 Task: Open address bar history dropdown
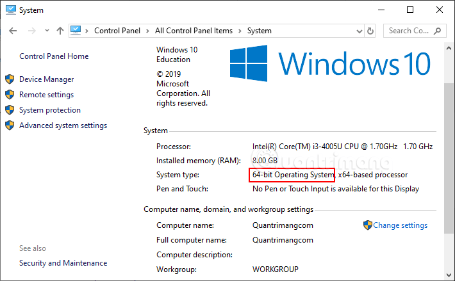(360, 31)
